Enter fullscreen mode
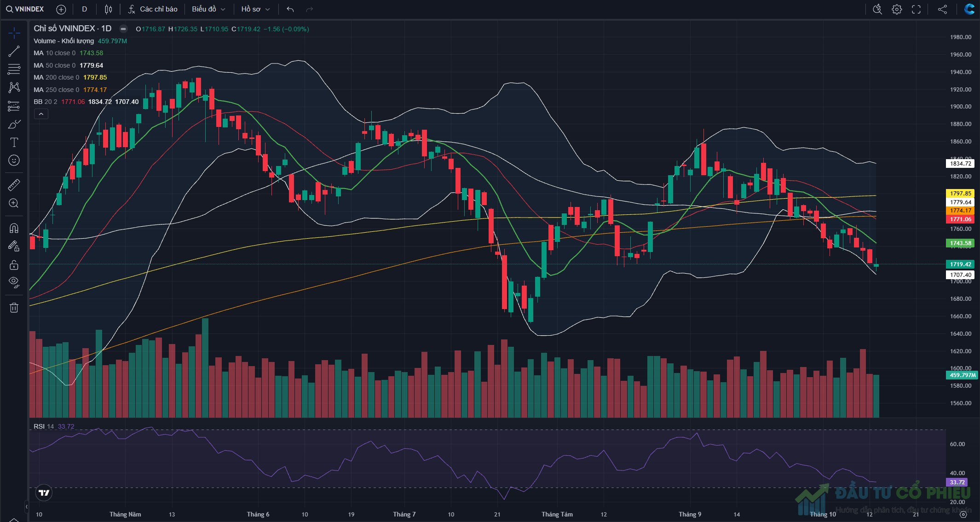The height and width of the screenshot is (522, 980). coord(916,9)
